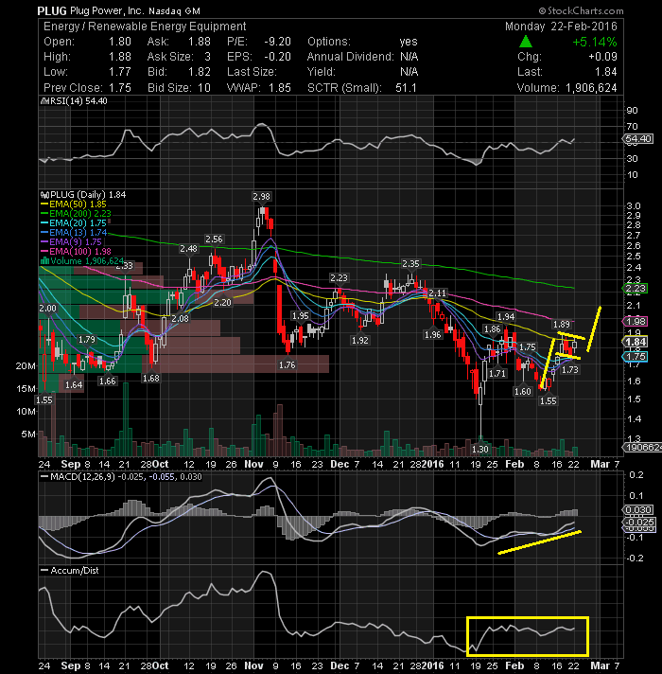Image resolution: width=662 pixels, height=674 pixels.
Task: Click the 2.35 price label
Action: 410,263
